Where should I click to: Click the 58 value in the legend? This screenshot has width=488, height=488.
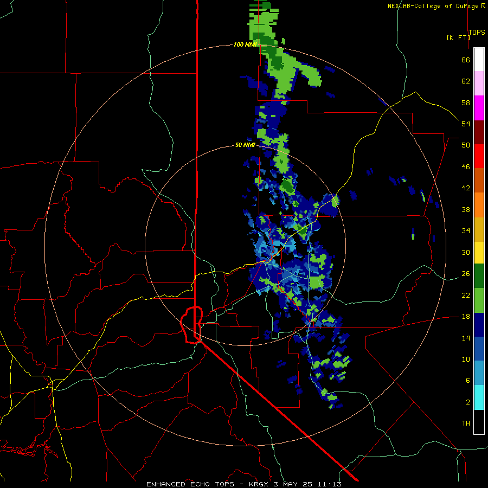[466, 102]
